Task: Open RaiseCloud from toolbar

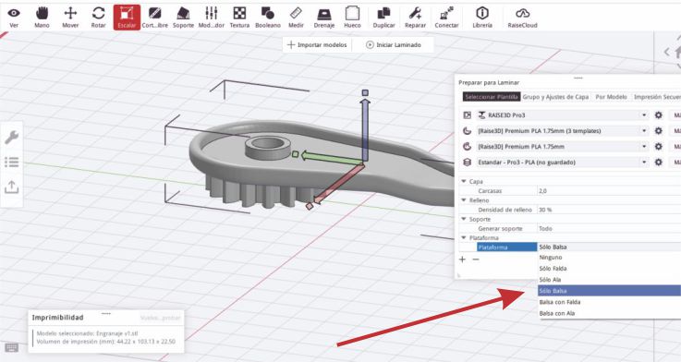Action: click(x=522, y=18)
